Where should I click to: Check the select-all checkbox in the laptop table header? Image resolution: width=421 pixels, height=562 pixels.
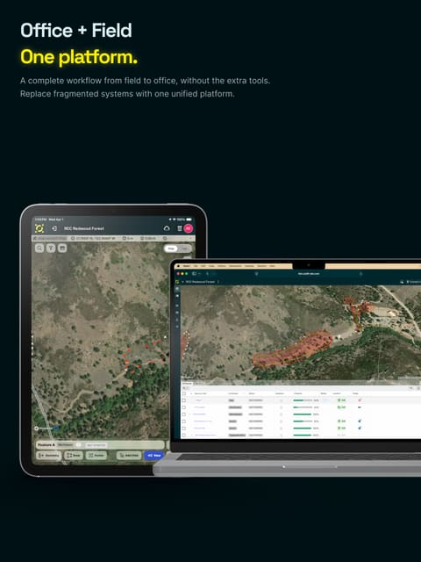184,393
